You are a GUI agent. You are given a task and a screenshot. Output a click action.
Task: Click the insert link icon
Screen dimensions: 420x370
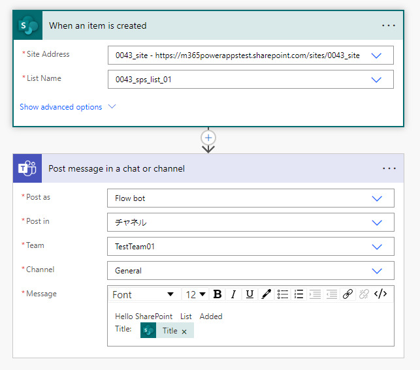pos(348,294)
